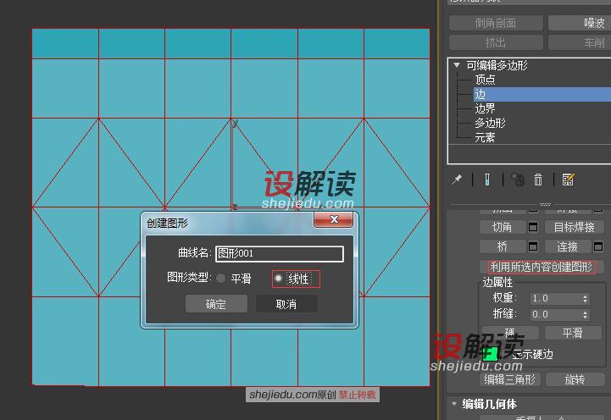Select the 平滑 shape type radio
Image resolution: width=611 pixels, height=420 pixels.
click(x=221, y=279)
